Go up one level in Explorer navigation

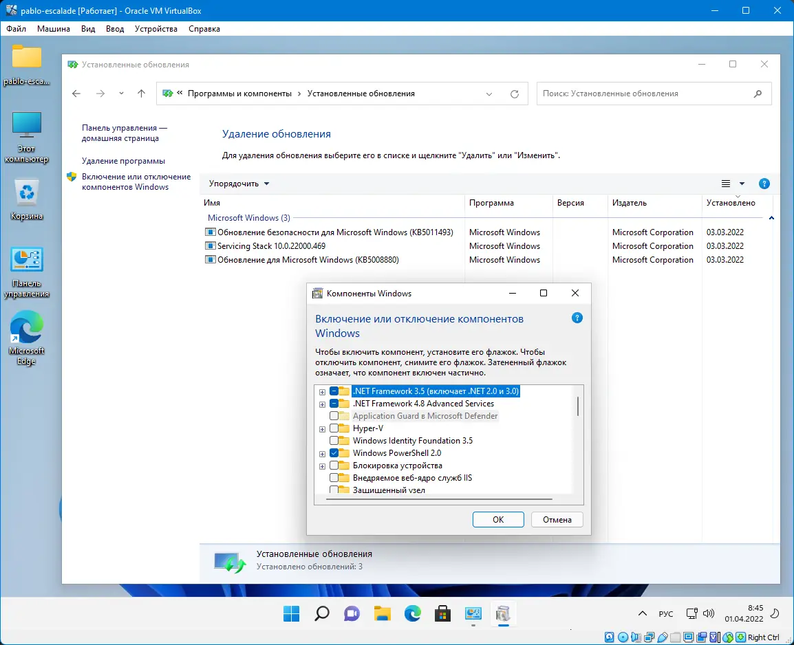141,93
